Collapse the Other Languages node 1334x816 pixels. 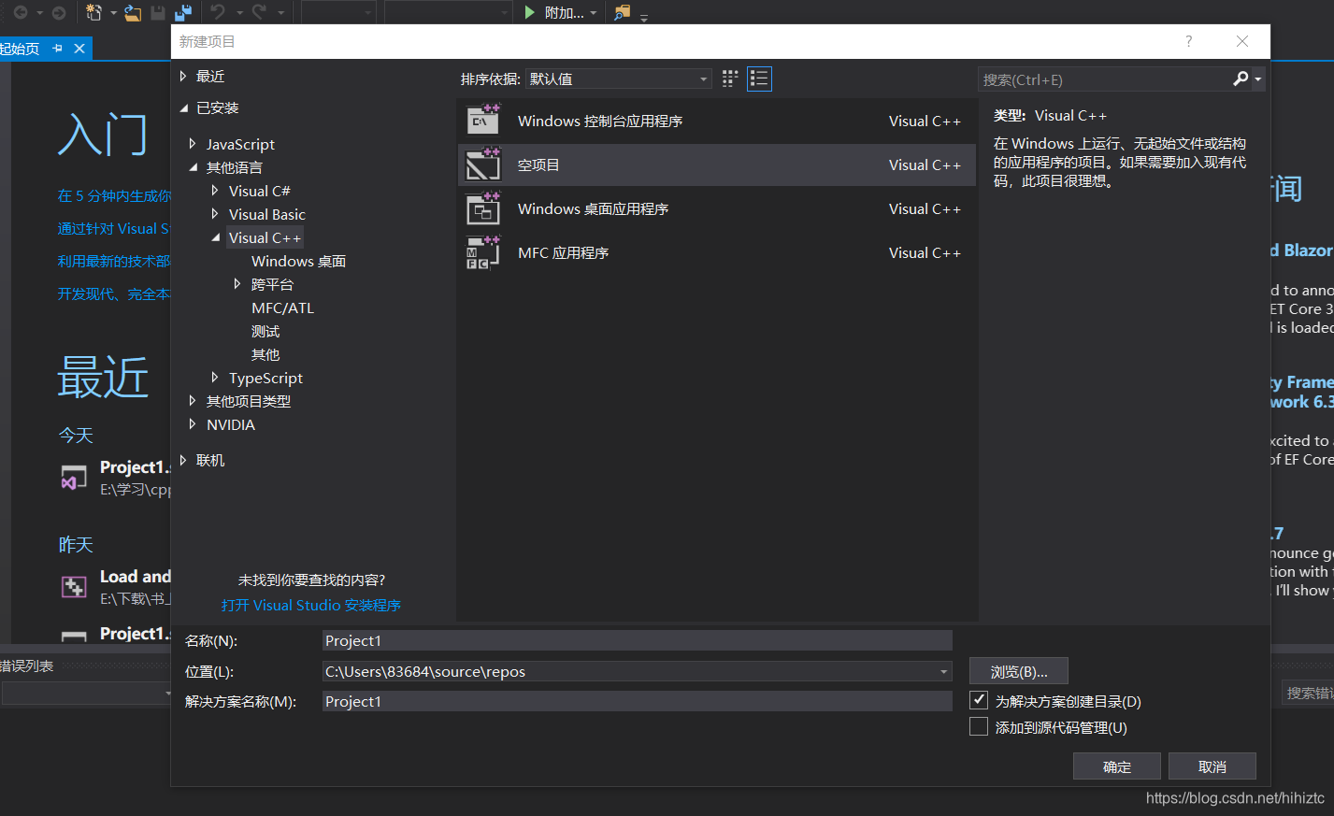tap(194, 167)
